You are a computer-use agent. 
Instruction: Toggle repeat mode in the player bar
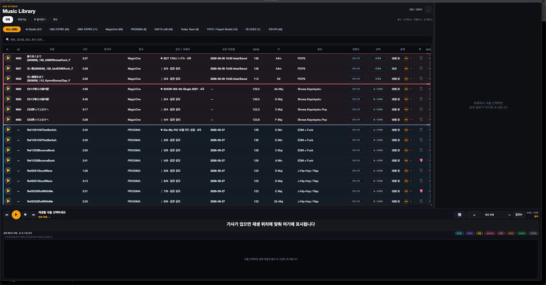474,215
